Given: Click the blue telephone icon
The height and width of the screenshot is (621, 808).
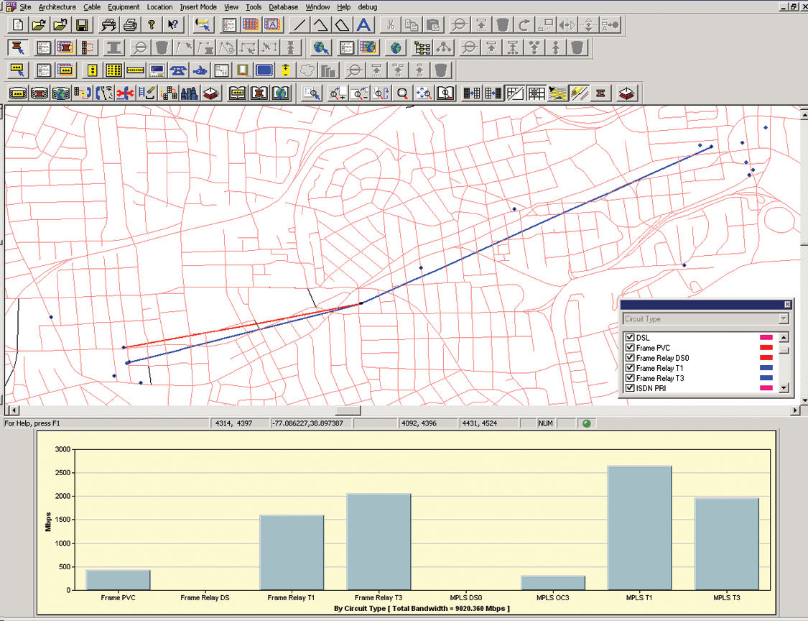Looking at the screenshot, I should click(x=178, y=70).
